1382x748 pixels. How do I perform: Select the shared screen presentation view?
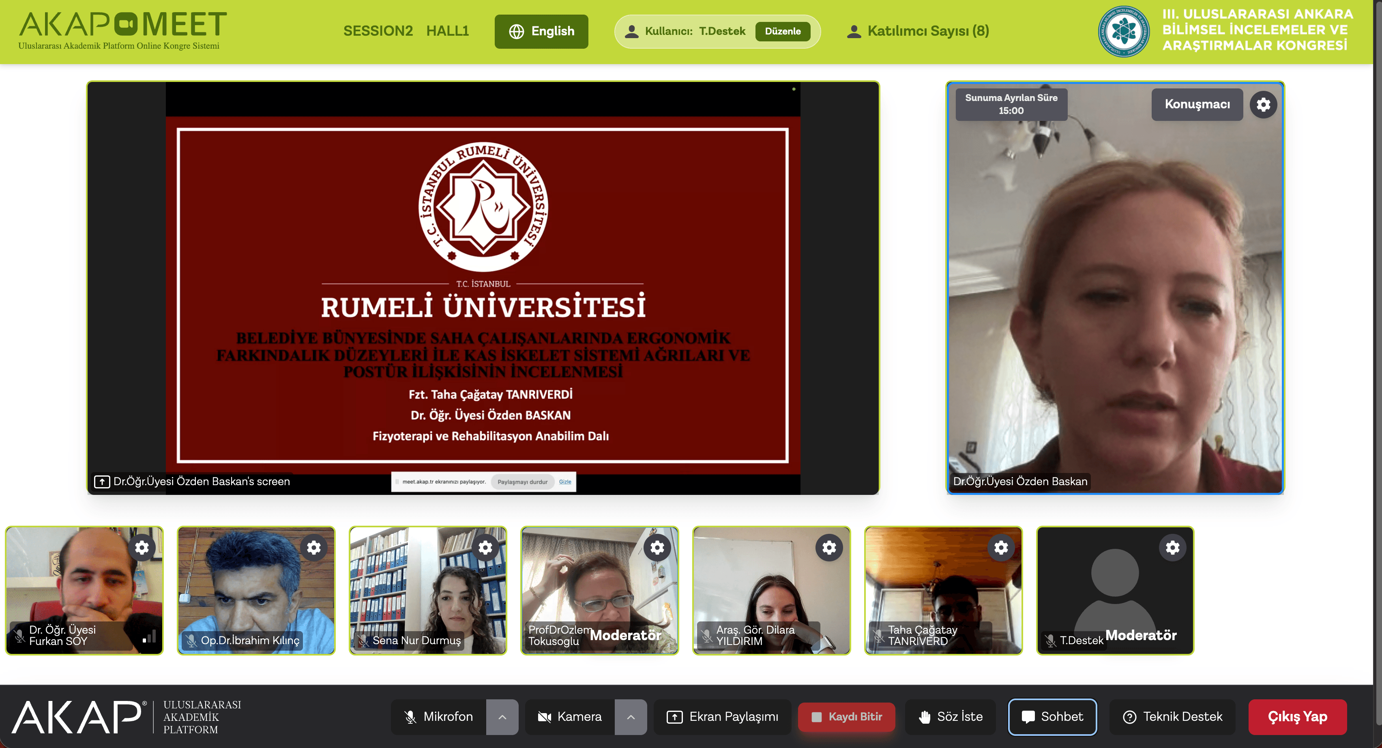tap(483, 288)
